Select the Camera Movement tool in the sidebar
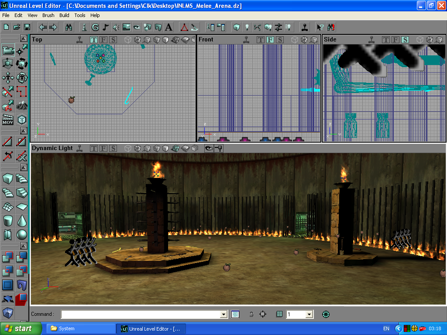This screenshot has width=447, height=335. (x=8, y=50)
